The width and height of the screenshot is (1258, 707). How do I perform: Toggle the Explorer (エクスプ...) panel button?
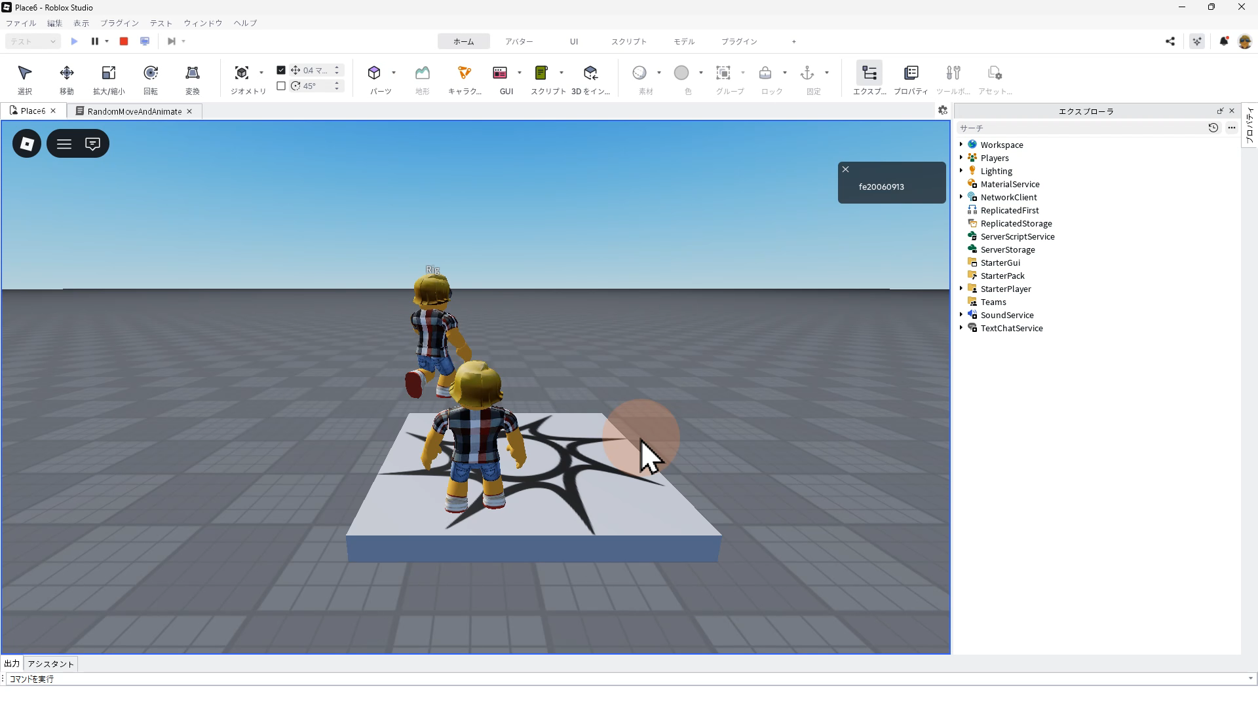coord(869,73)
